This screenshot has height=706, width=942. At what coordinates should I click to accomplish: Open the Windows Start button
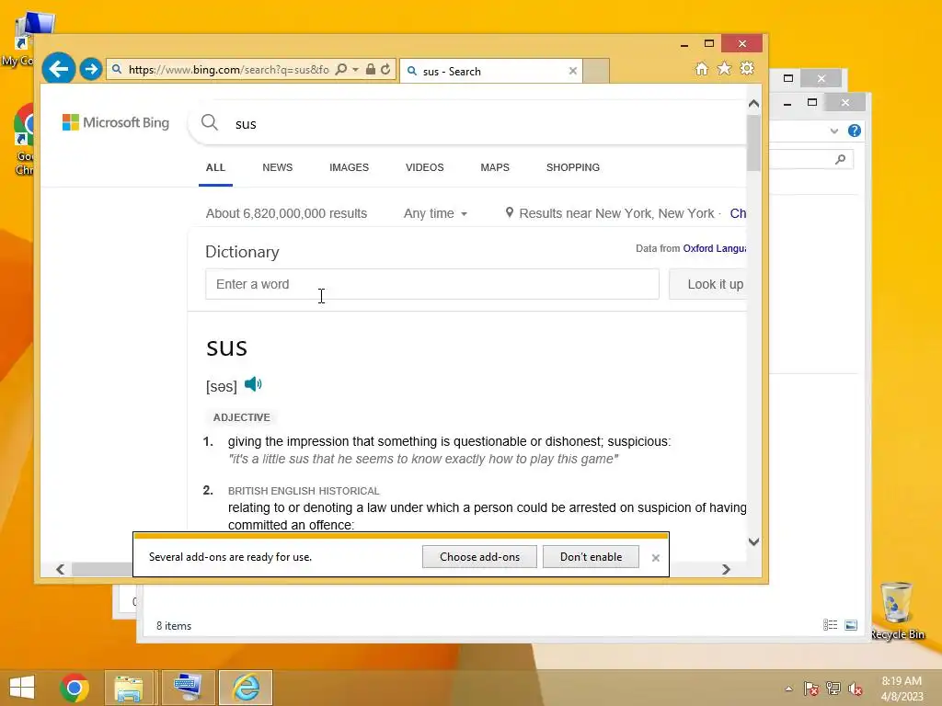coord(22,688)
